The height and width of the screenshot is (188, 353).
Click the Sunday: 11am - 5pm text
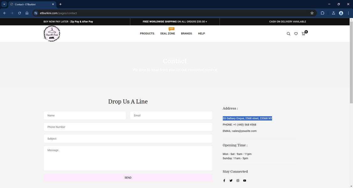pos(235,158)
